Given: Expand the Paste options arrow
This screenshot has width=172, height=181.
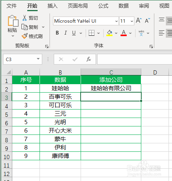Looking at the screenshot, I should [13, 36].
